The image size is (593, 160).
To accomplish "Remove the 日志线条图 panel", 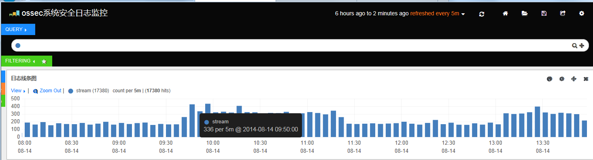I will (x=586, y=79).
